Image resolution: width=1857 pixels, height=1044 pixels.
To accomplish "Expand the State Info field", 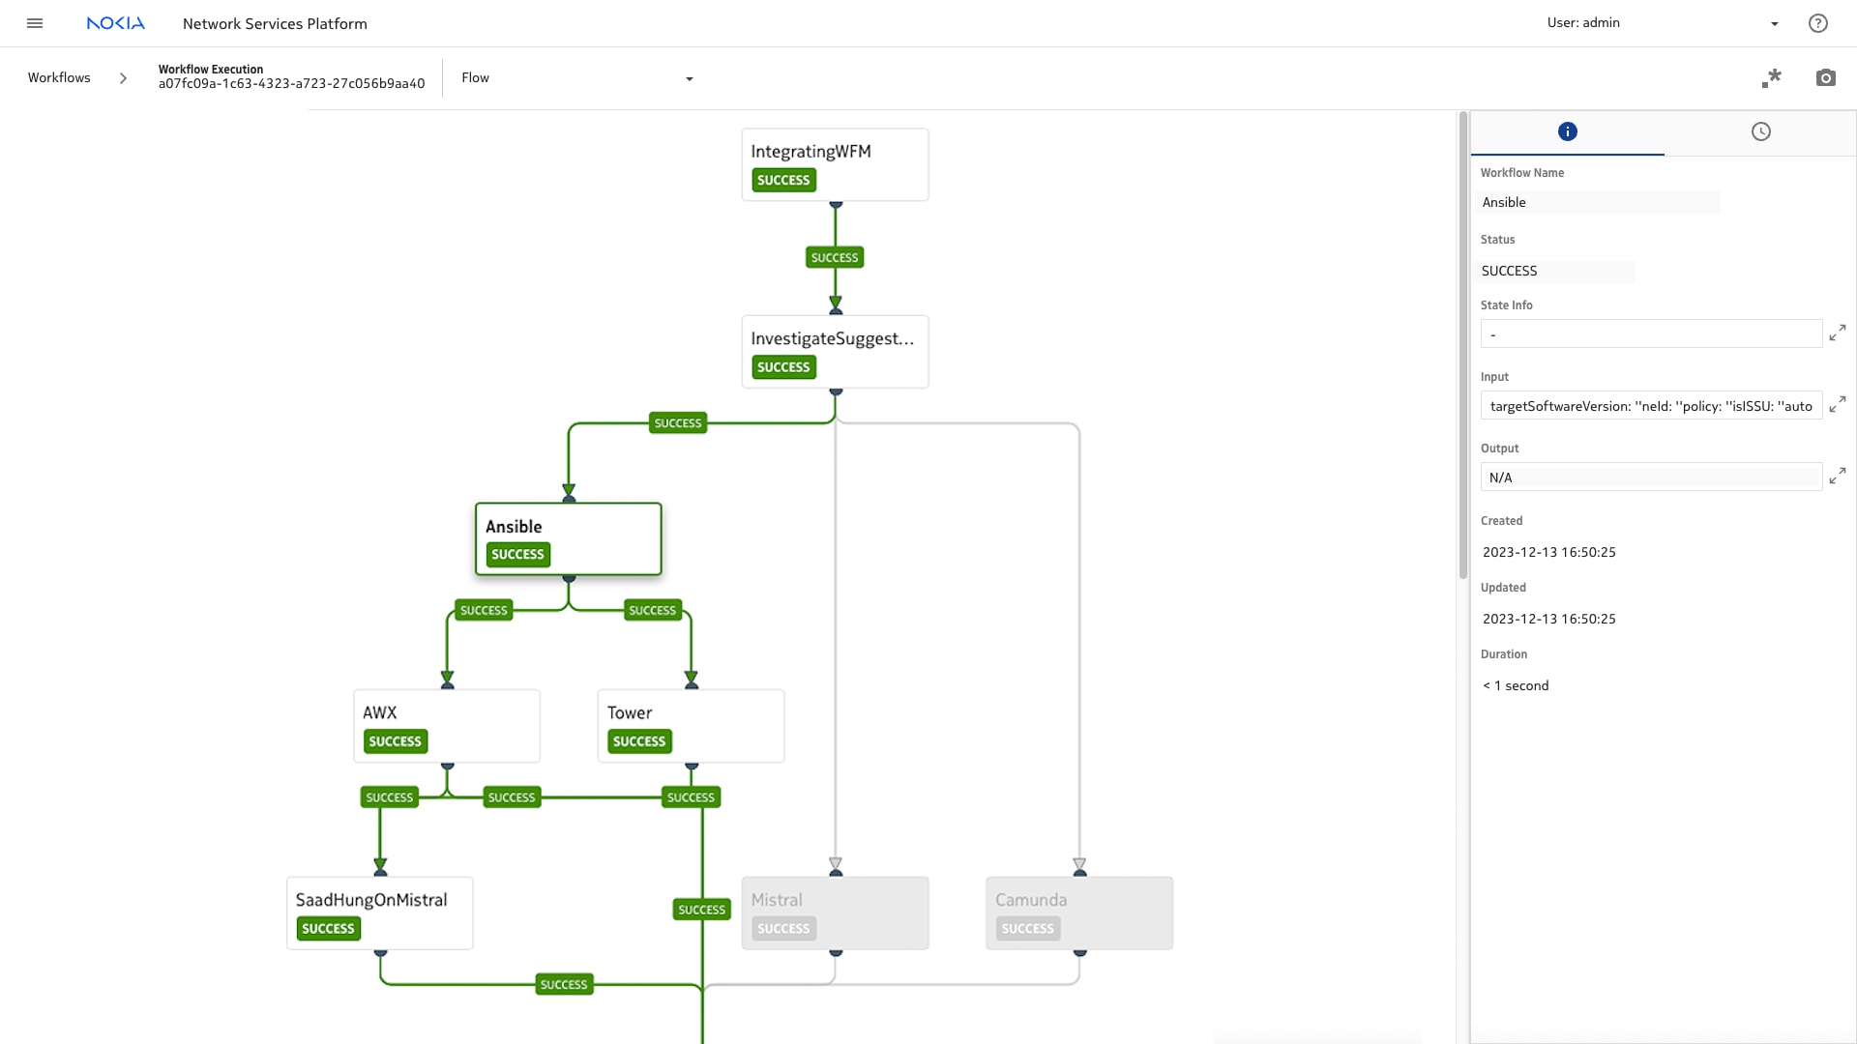I will tap(1838, 333).
